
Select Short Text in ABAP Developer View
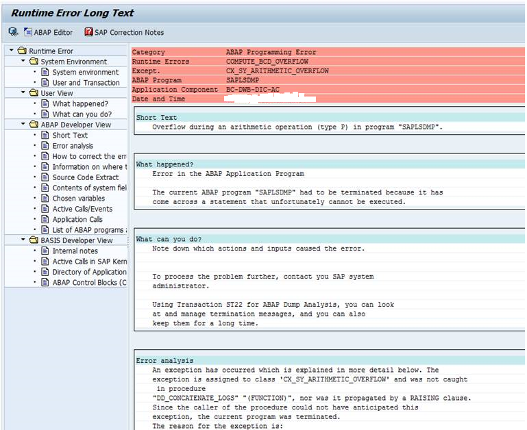[x=70, y=135]
